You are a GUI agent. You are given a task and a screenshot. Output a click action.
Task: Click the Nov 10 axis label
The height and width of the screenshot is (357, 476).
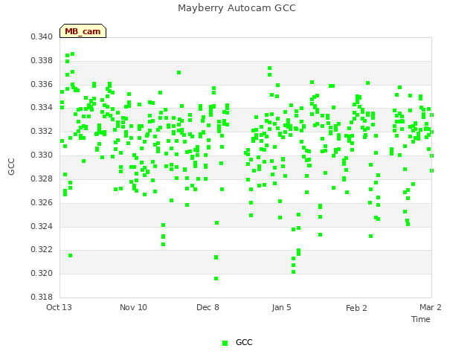(x=133, y=307)
